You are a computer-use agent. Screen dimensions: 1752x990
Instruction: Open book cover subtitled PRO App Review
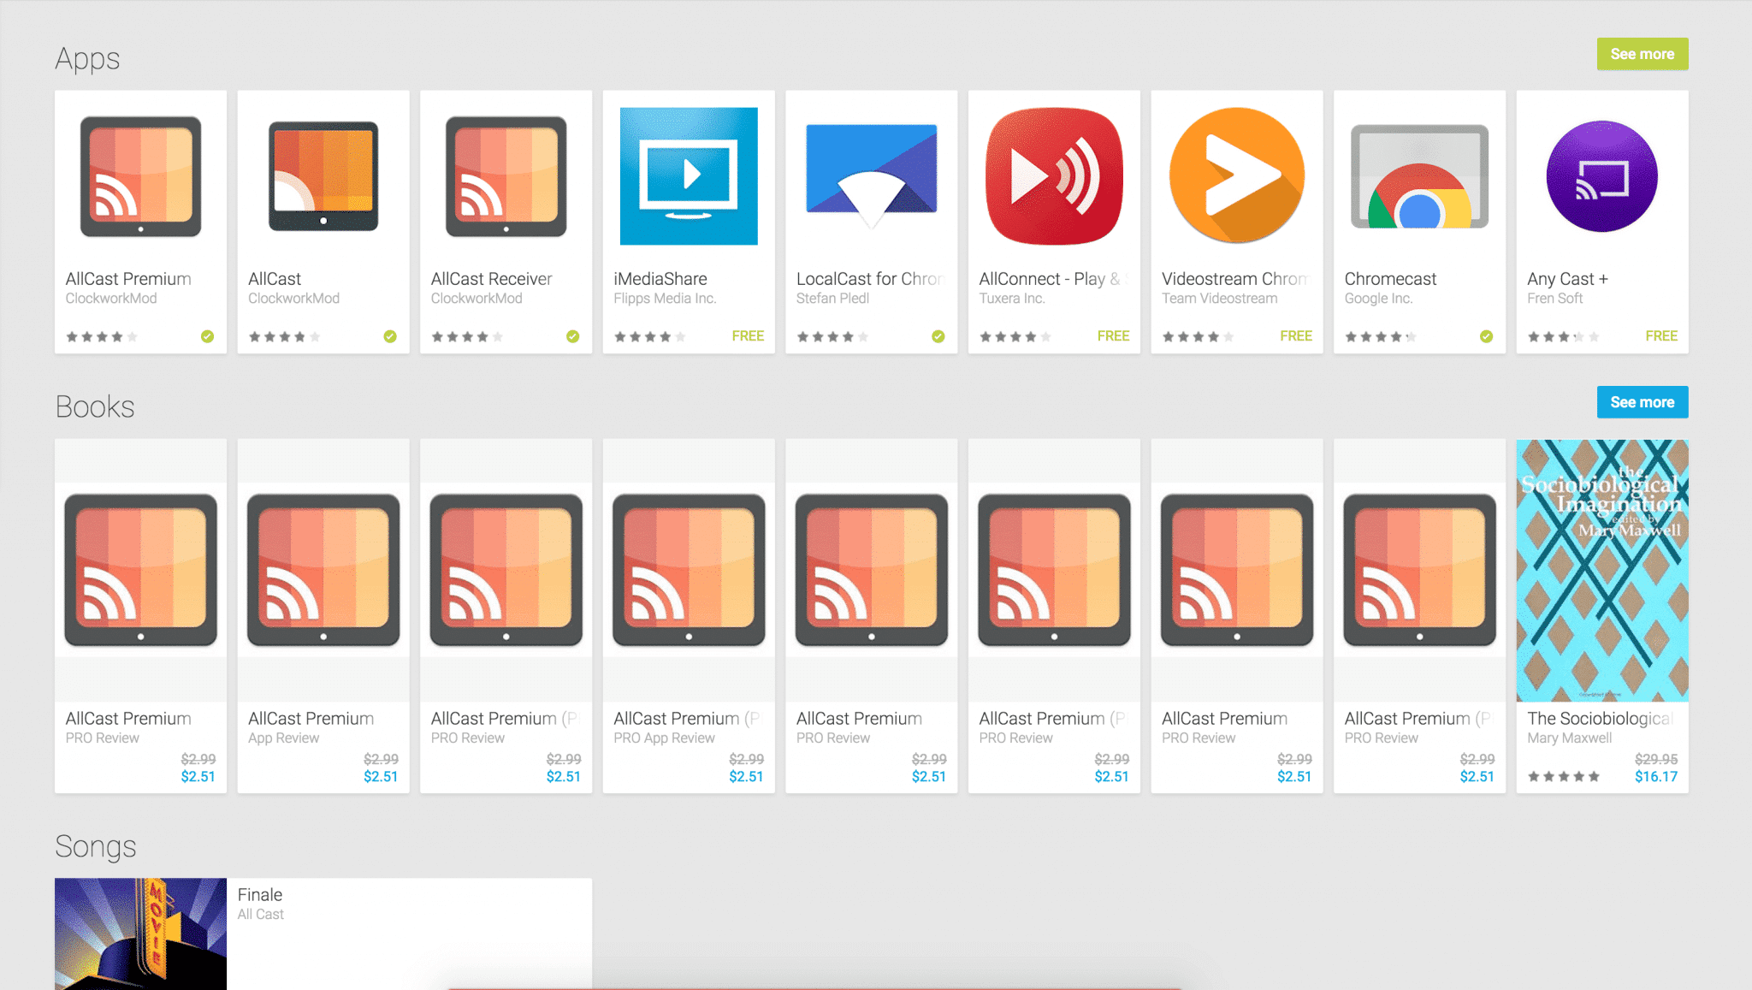click(x=689, y=570)
